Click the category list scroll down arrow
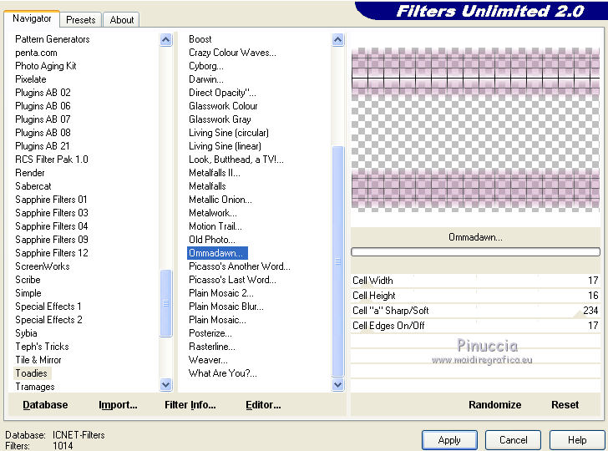The image size is (608, 451). tap(166, 385)
